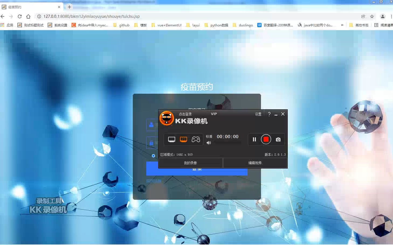Open 模板 bookmark folder
Screen dimensions: 393x245
click(141, 25)
